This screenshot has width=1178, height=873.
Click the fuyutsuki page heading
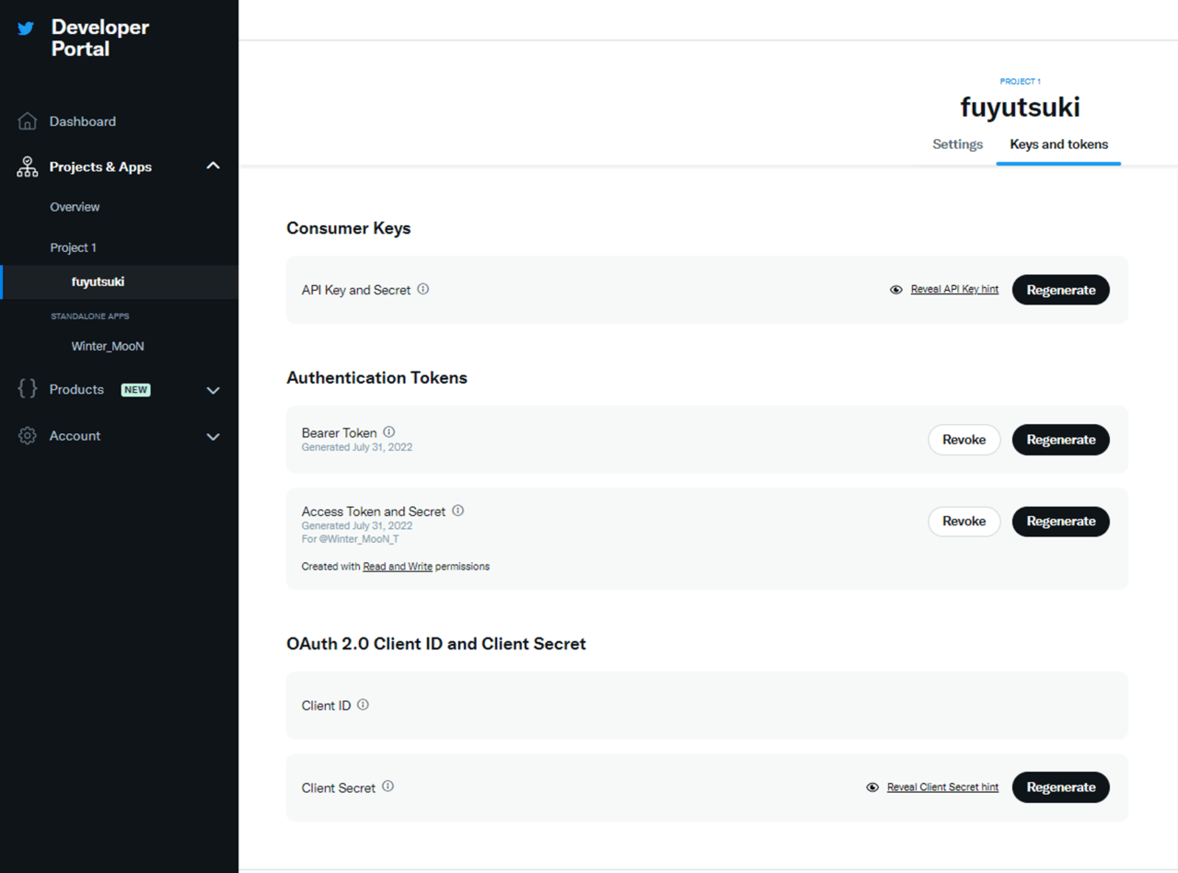tap(1021, 108)
